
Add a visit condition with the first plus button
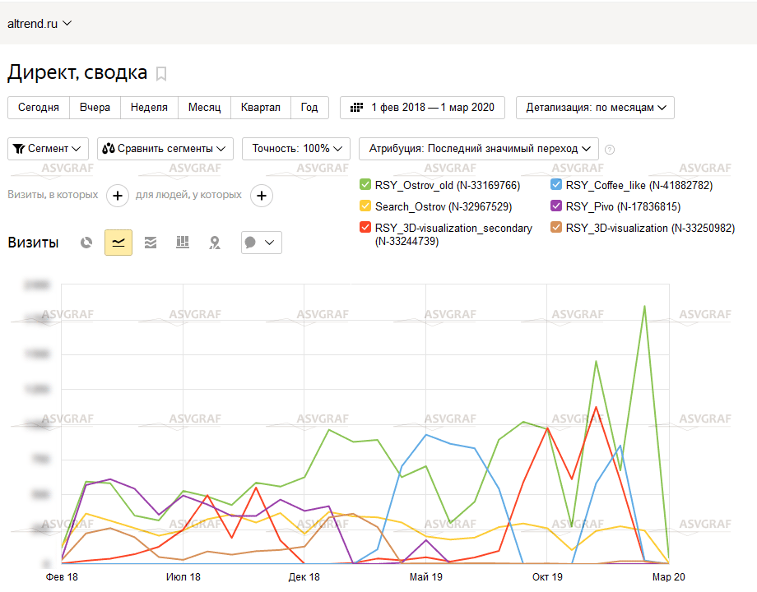118,196
